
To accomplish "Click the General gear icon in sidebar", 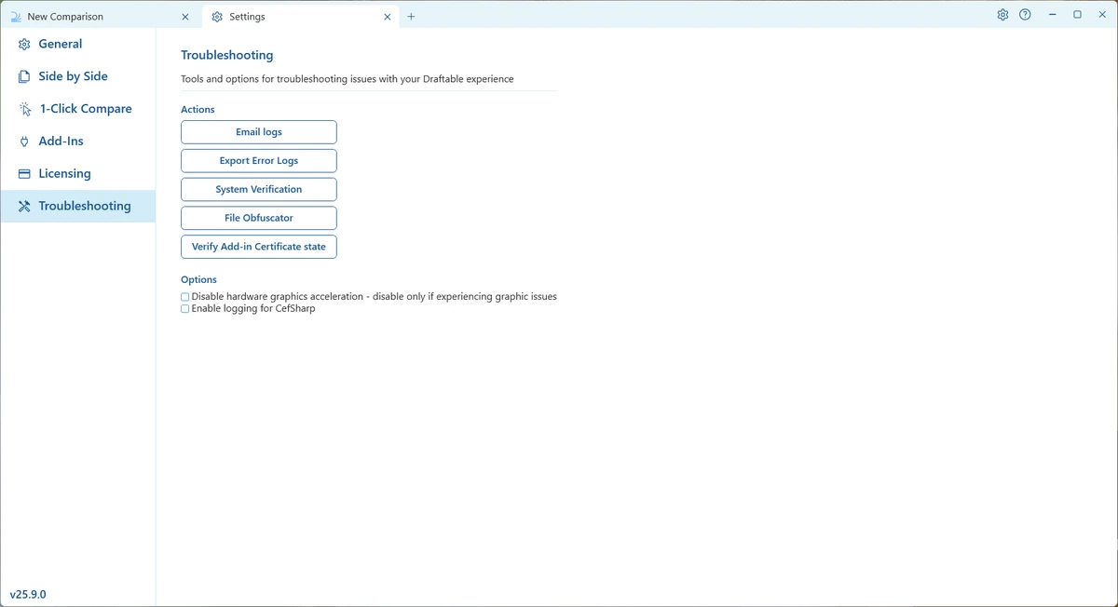I will tap(25, 45).
